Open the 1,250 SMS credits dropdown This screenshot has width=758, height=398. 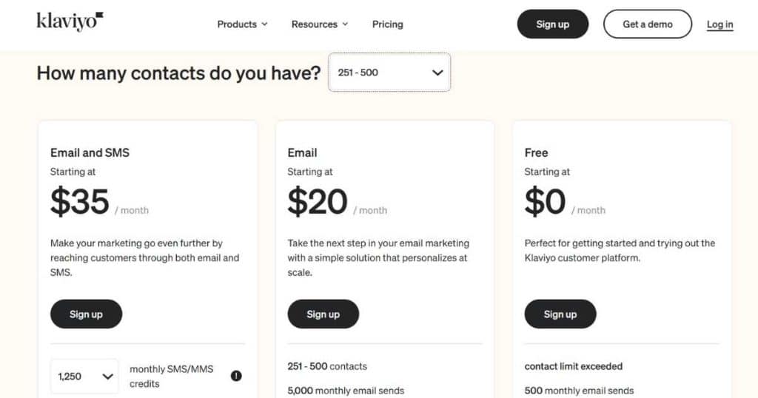[x=84, y=377]
